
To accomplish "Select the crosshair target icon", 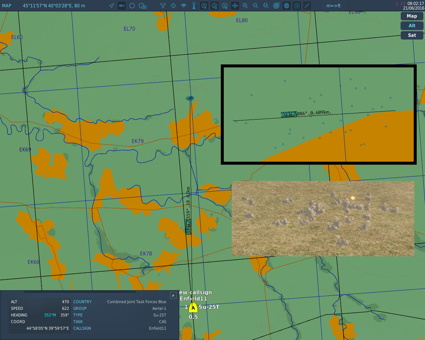I will 173,6.
